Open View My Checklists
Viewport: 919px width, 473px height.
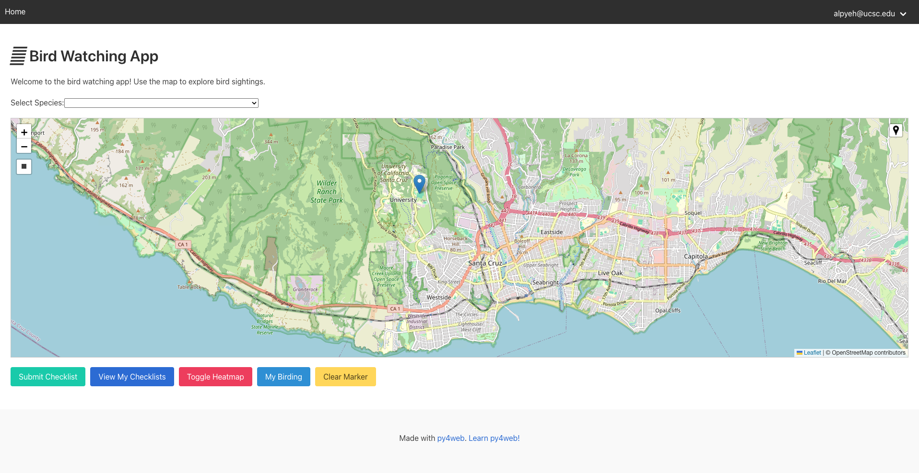coord(132,377)
